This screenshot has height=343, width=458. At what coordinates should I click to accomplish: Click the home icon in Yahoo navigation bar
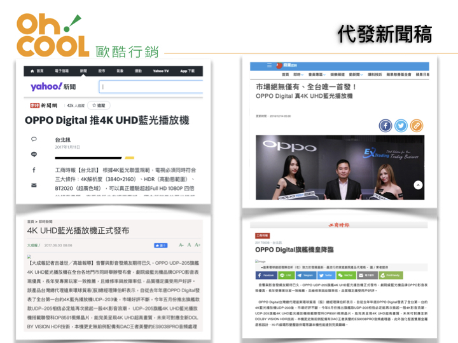pos(35,71)
